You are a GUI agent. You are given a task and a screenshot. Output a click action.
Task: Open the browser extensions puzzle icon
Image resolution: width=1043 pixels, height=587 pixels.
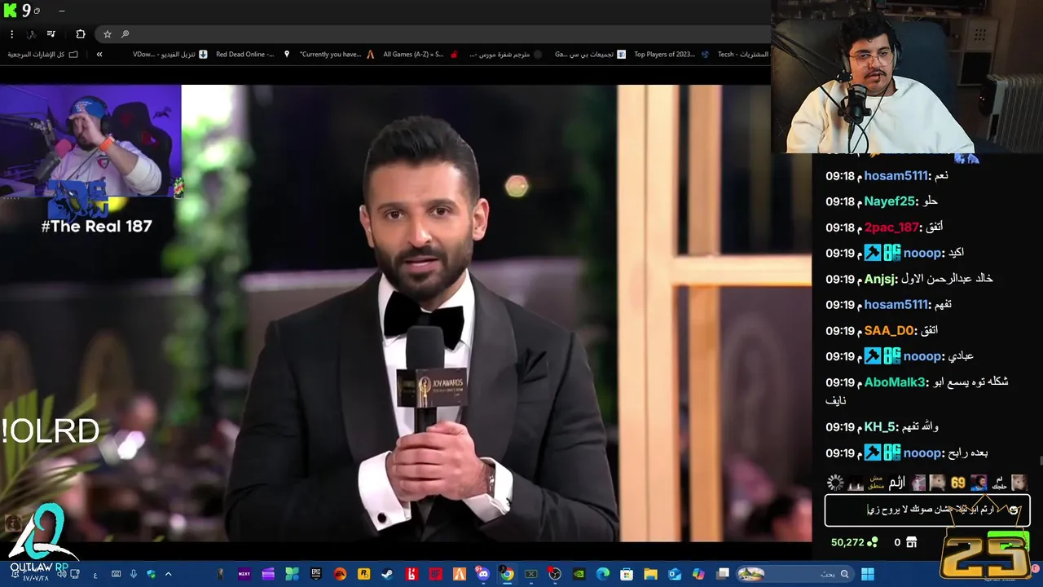[80, 34]
